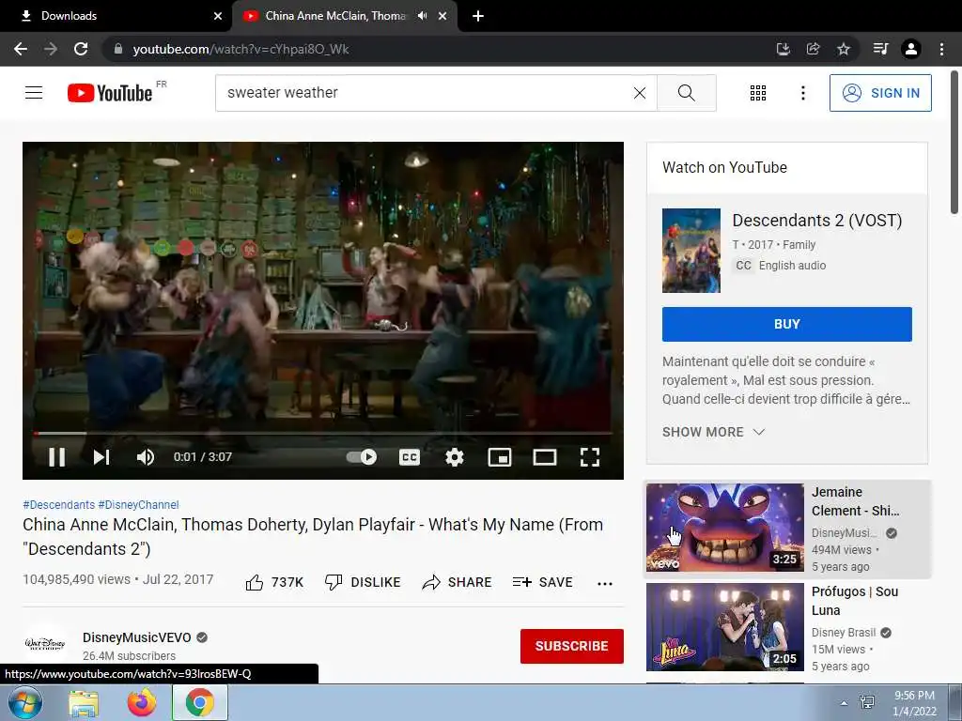Image resolution: width=962 pixels, height=721 pixels.
Task: Switch to the Downloads tab
Action: (x=116, y=16)
